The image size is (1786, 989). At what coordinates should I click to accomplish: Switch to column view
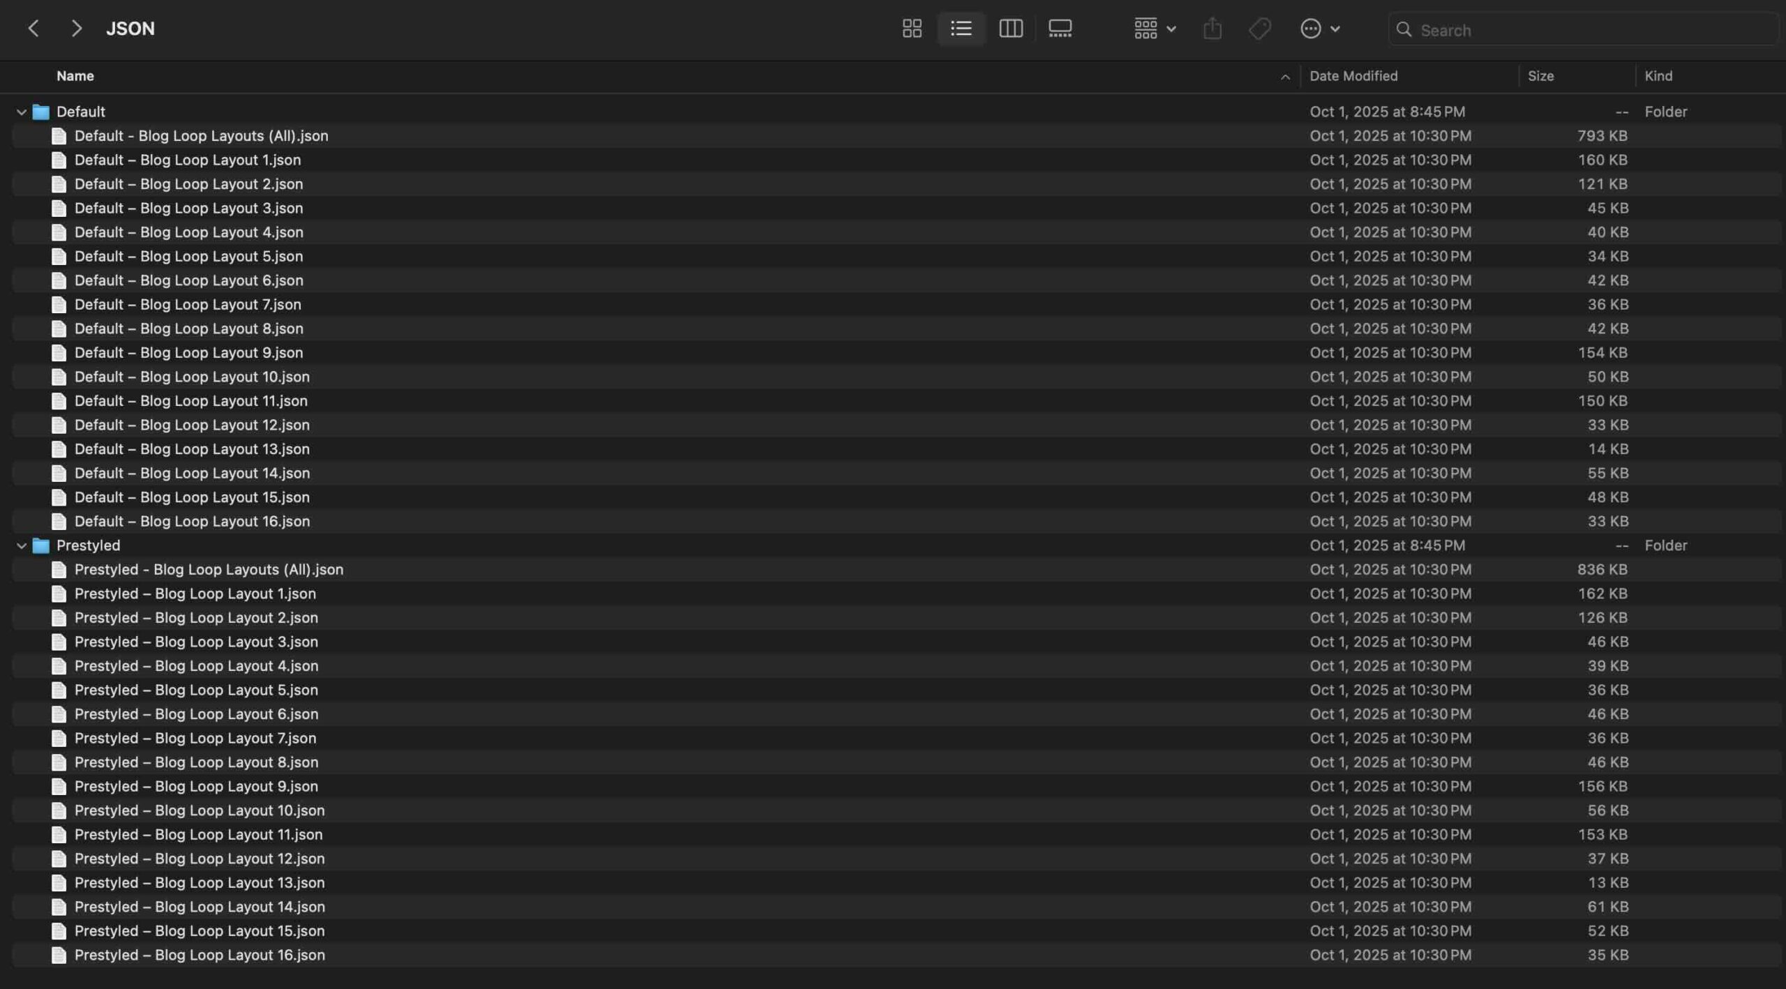[x=1011, y=29]
